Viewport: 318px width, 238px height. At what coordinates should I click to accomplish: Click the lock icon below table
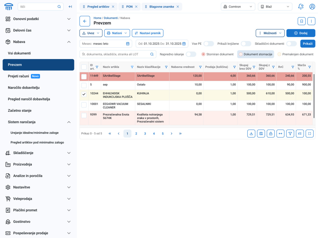(271, 134)
